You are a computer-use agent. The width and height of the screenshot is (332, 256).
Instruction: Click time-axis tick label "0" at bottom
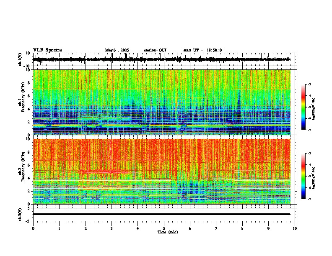pos(33,228)
